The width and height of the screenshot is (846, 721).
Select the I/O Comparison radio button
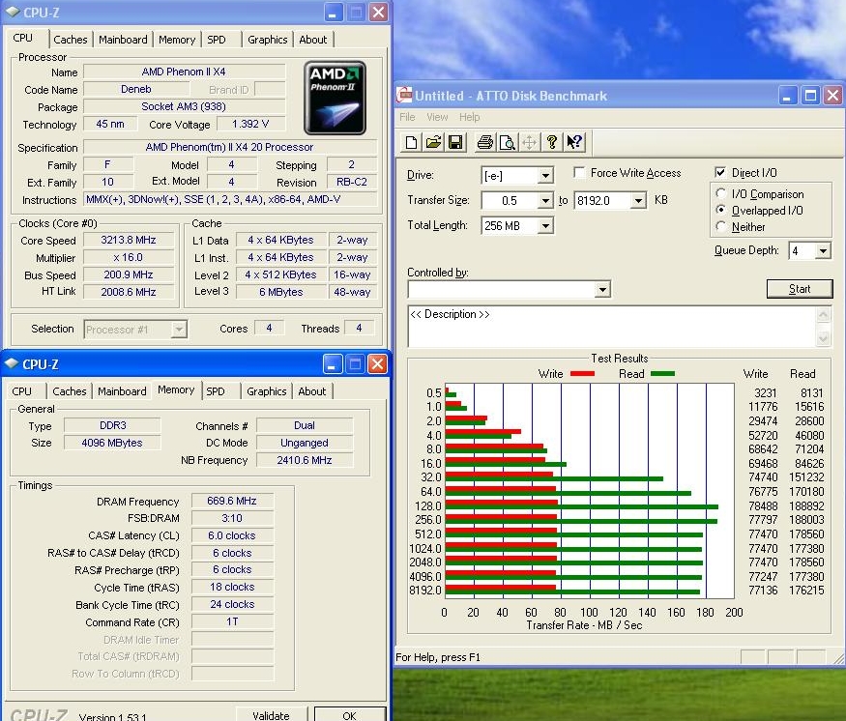(x=721, y=193)
